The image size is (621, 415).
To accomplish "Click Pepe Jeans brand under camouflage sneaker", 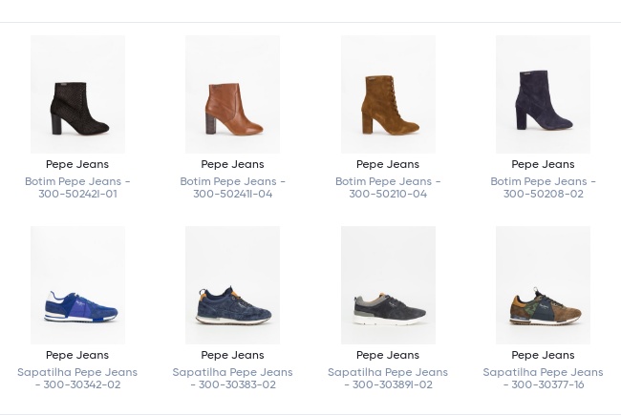I will (x=543, y=355).
